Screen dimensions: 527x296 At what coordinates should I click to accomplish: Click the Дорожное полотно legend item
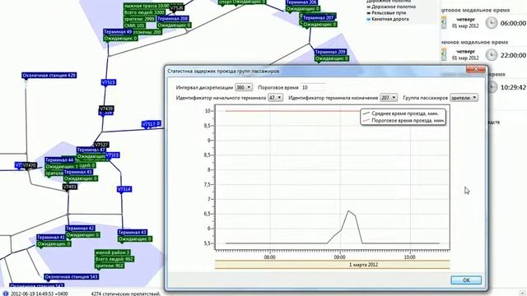click(391, 7)
